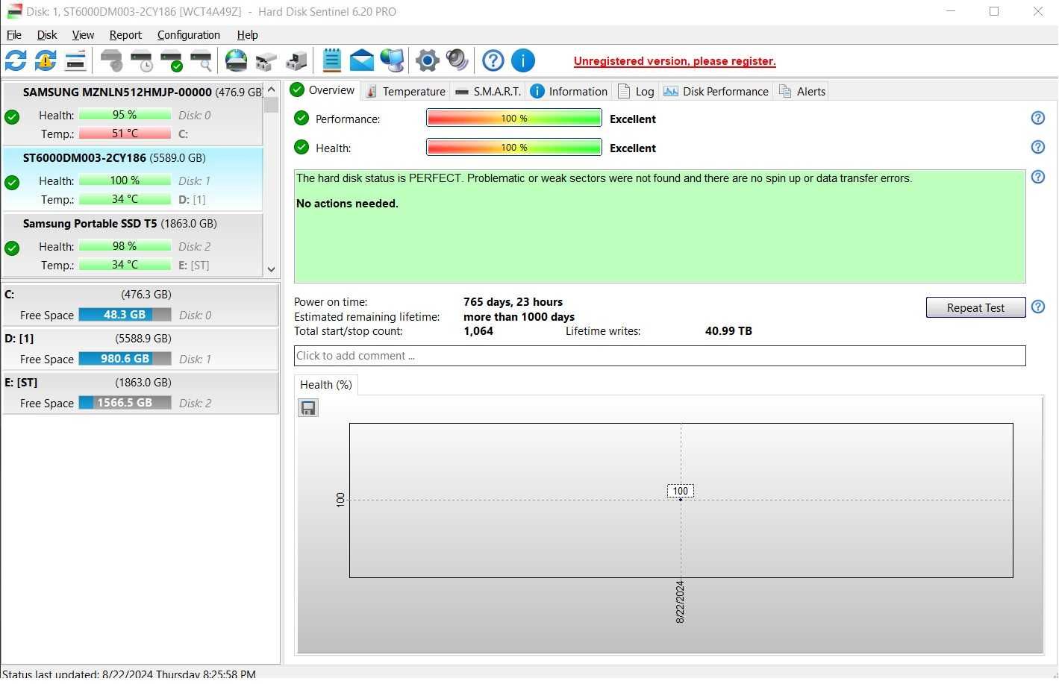
Task: Open the Disk menu
Action: tap(47, 35)
